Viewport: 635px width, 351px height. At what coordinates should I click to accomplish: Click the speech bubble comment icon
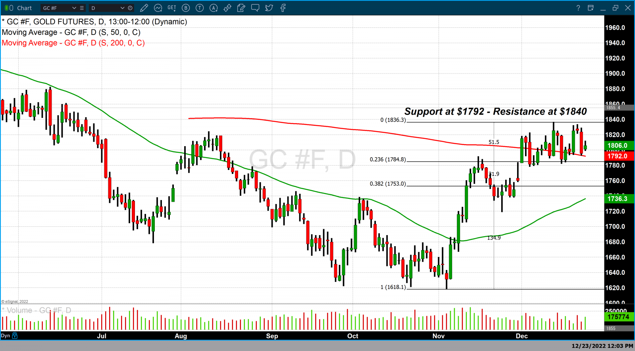[x=255, y=8]
